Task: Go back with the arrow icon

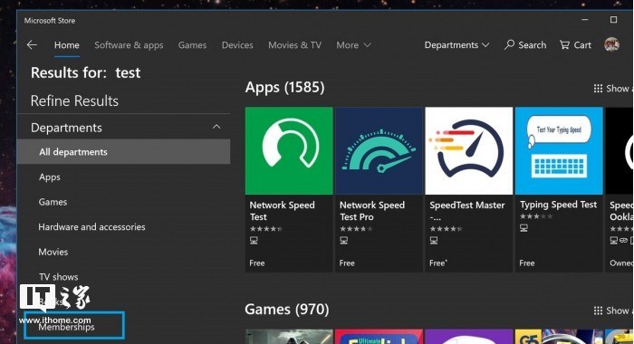Action: pyautogui.click(x=32, y=45)
